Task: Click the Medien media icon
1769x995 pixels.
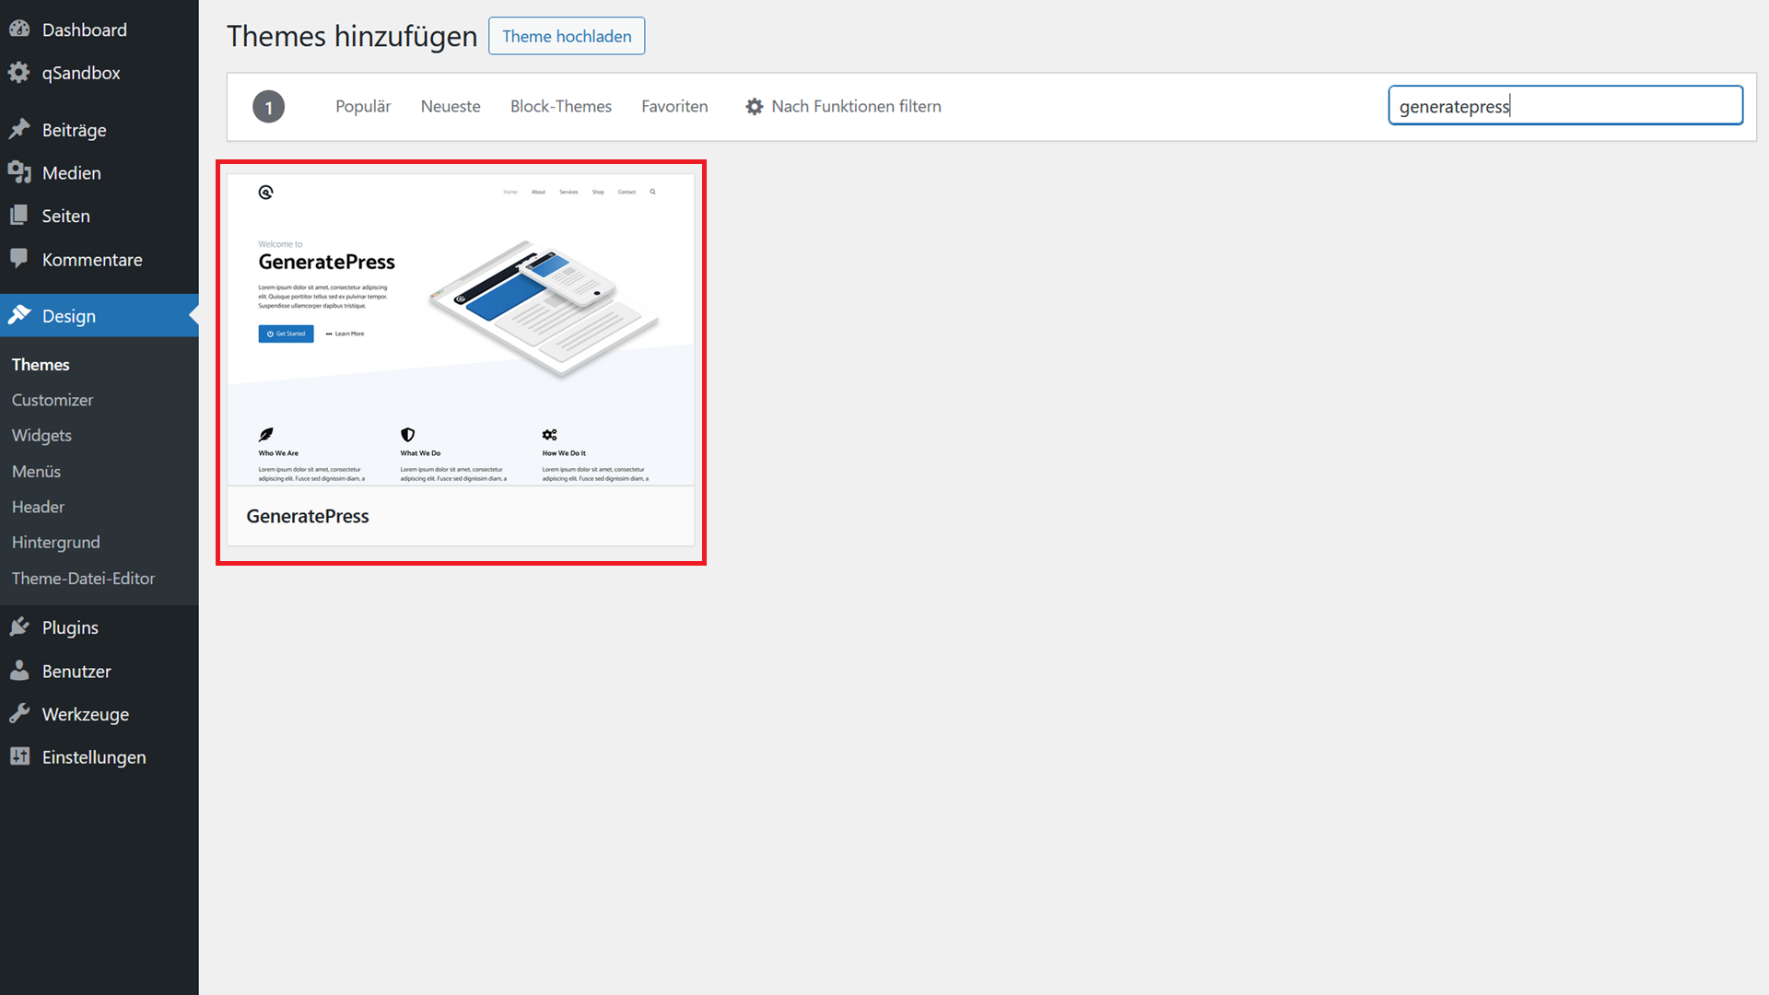Action: coord(19,172)
